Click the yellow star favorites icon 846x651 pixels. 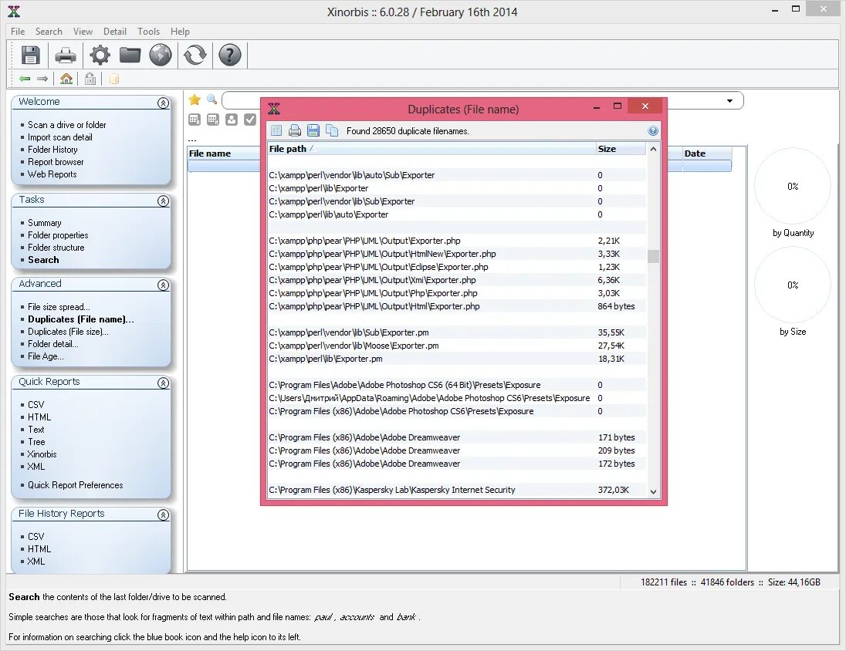pyautogui.click(x=195, y=100)
